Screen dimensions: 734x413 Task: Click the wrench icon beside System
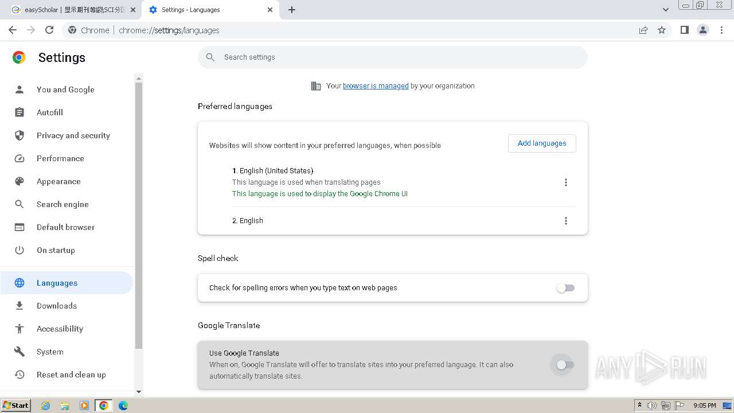[19, 352]
